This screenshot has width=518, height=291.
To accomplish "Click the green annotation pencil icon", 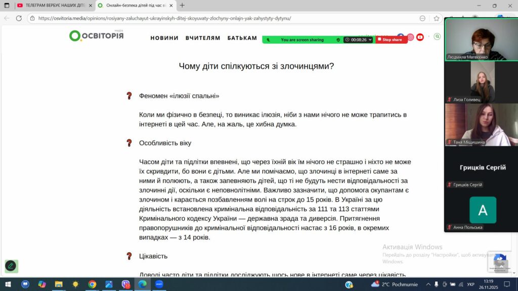I will [x=11, y=266].
